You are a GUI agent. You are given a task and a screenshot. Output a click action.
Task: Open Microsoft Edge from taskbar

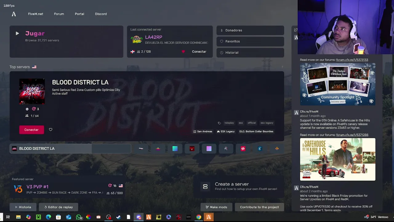point(48,217)
